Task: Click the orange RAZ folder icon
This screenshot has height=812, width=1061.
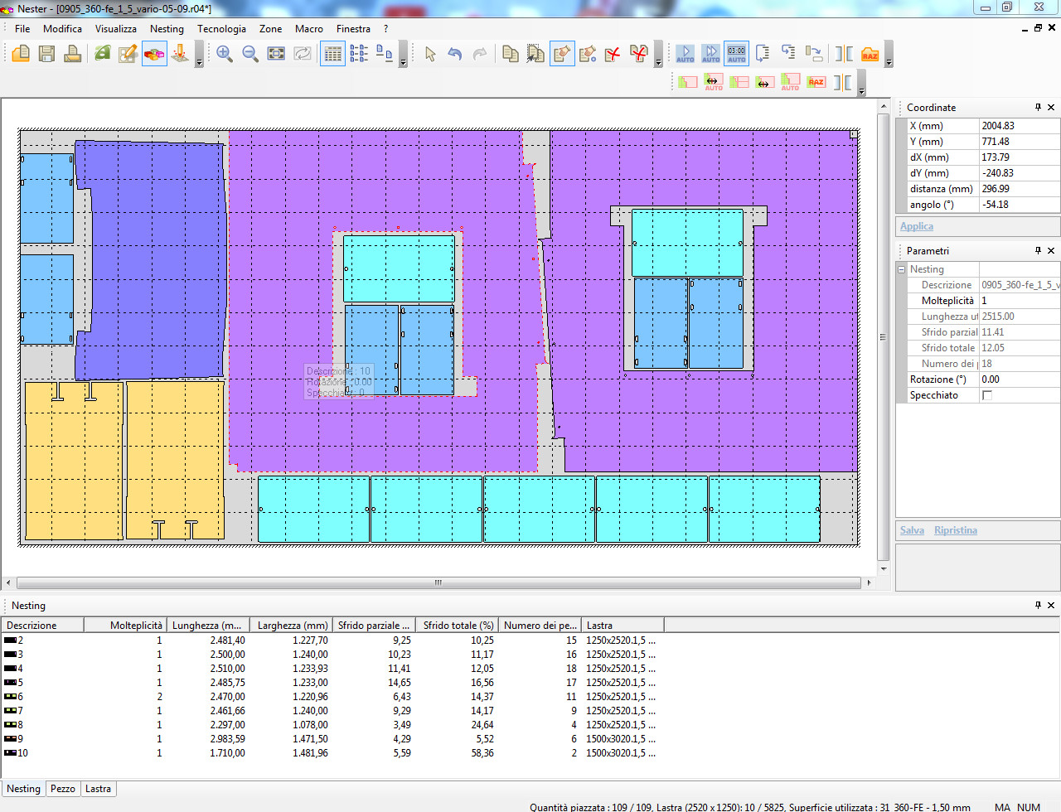Action: (870, 54)
